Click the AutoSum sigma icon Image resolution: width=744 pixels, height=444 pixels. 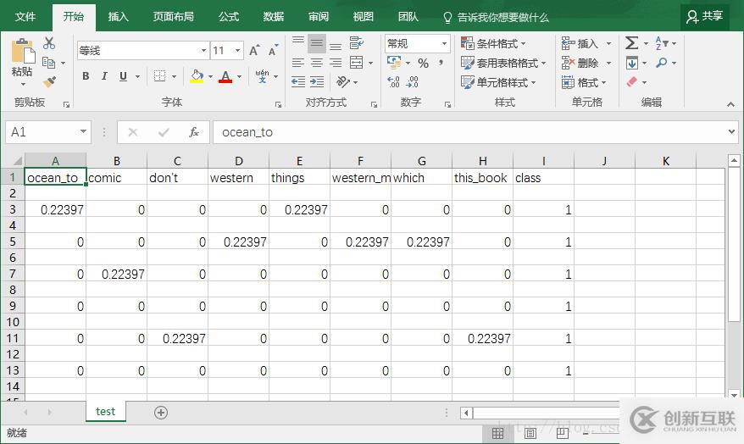tap(631, 43)
